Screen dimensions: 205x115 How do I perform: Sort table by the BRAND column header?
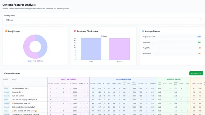[6, 79]
